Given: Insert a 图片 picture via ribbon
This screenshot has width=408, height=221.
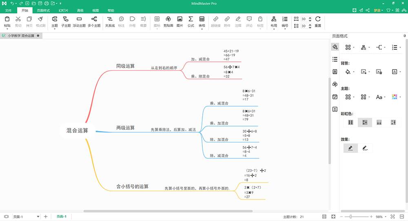Looking at the screenshot, I should click(x=180, y=22).
